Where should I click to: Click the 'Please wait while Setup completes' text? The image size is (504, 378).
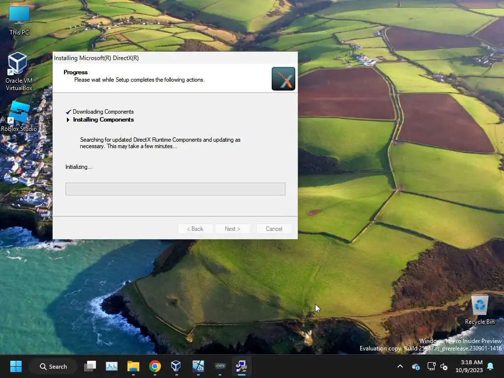pos(139,80)
